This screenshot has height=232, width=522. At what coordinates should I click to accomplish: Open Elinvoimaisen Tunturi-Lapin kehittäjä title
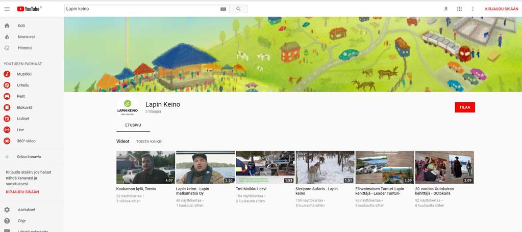pyautogui.click(x=380, y=191)
